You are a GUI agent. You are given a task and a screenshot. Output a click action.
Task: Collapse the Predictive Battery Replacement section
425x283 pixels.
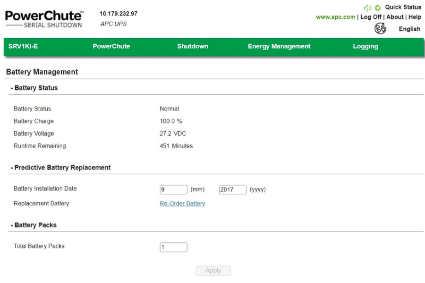pyautogui.click(x=60, y=167)
